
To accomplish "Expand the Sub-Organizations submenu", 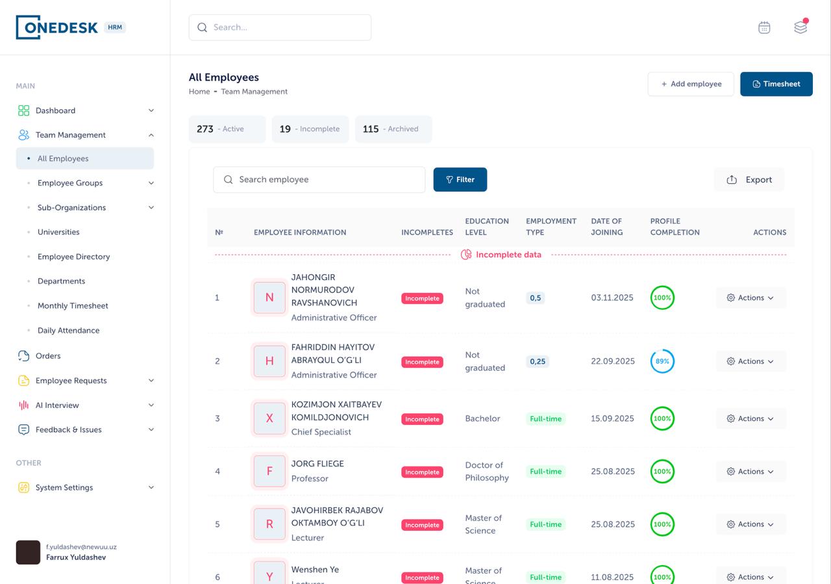I will 151,208.
